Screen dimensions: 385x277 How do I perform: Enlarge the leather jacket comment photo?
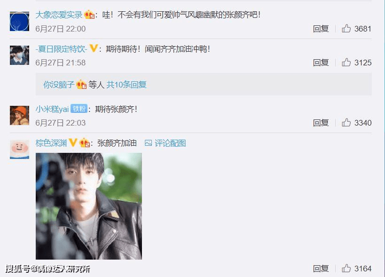point(89,206)
